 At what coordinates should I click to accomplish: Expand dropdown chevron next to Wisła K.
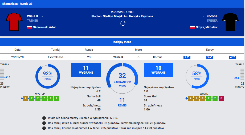42,17
